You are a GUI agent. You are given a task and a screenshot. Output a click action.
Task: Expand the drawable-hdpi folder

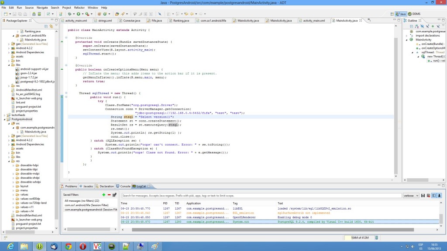tap(14, 166)
